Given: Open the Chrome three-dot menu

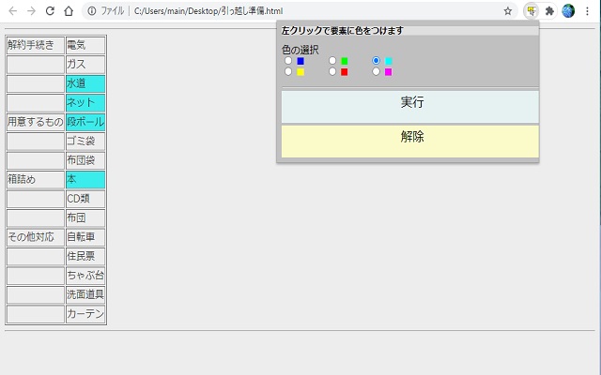Looking at the screenshot, I should [x=587, y=11].
